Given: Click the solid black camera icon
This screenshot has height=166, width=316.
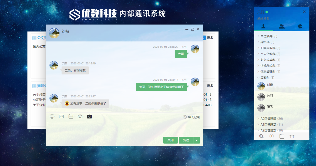Looking at the screenshot, I should [89, 117].
